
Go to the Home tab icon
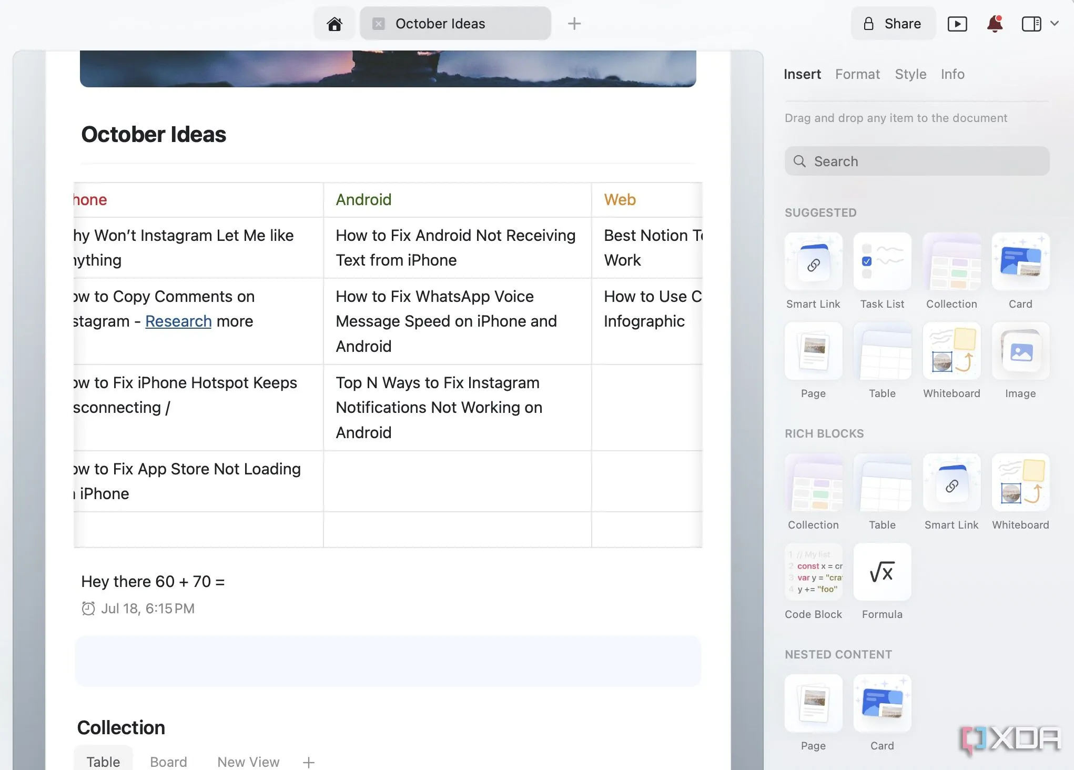pyautogui.click(x=335, y=24)
